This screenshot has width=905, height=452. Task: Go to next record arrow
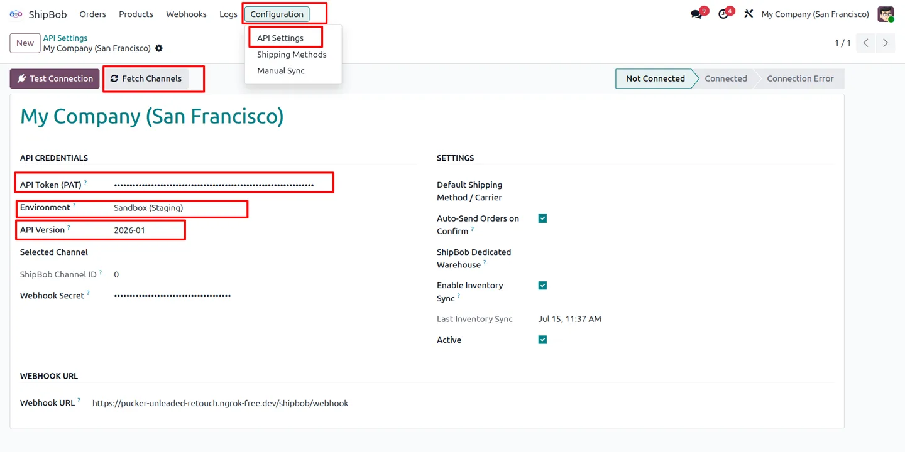tap(885, 43)
